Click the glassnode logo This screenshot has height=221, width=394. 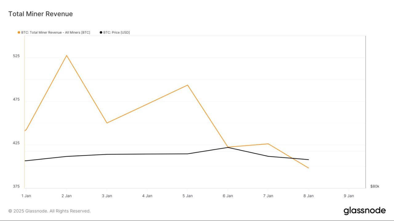tap(364, 211)
